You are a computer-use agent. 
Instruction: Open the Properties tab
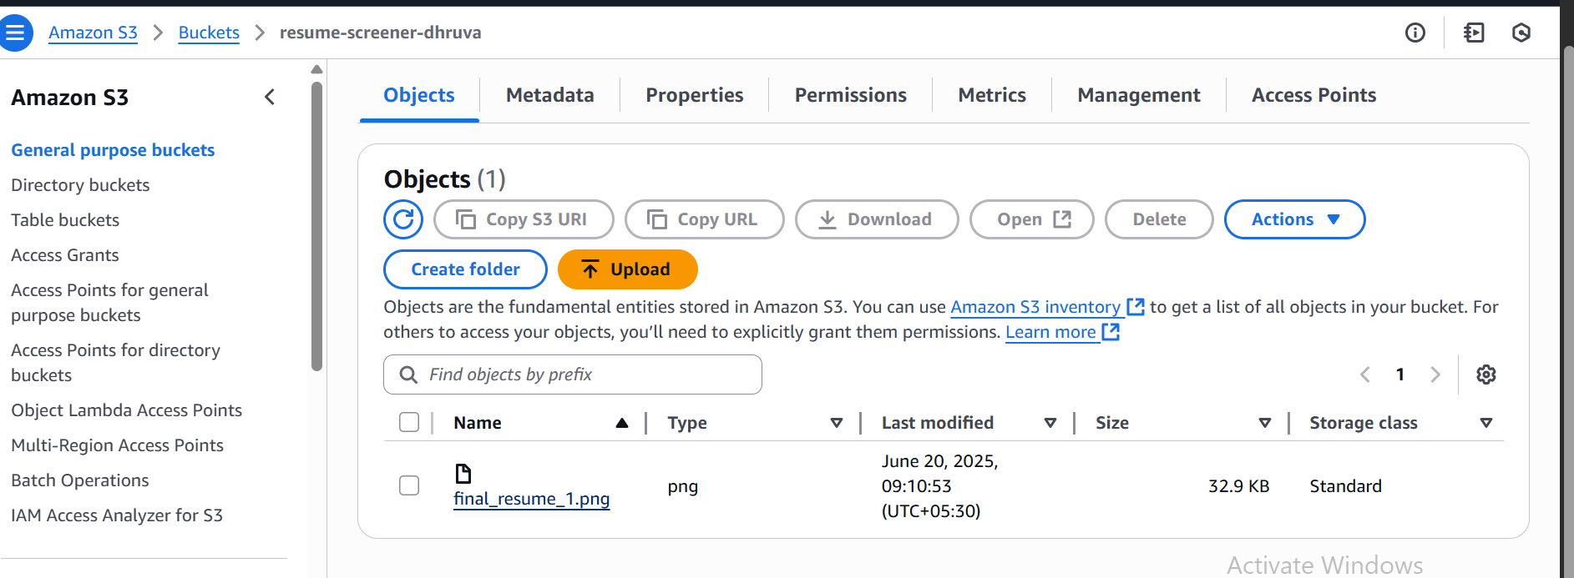coord(694,95)
